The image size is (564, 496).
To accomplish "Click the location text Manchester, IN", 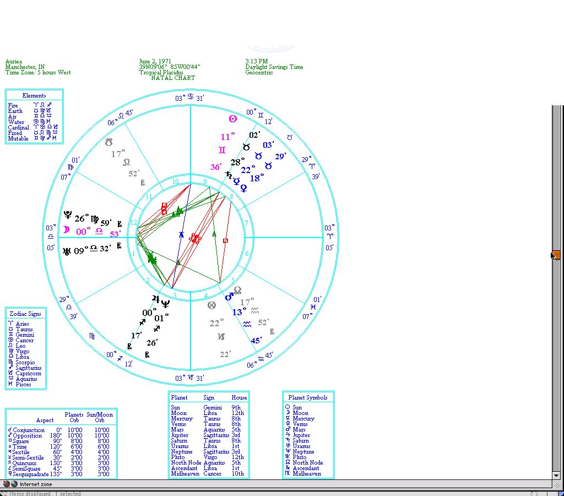I will pyautogui.click(x=25, y=67).
